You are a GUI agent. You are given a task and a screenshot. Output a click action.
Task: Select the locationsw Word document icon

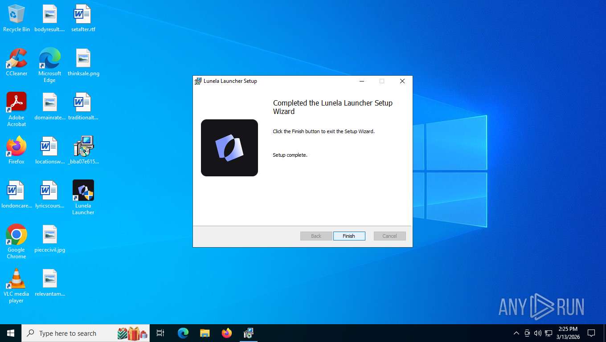(50, 151)
